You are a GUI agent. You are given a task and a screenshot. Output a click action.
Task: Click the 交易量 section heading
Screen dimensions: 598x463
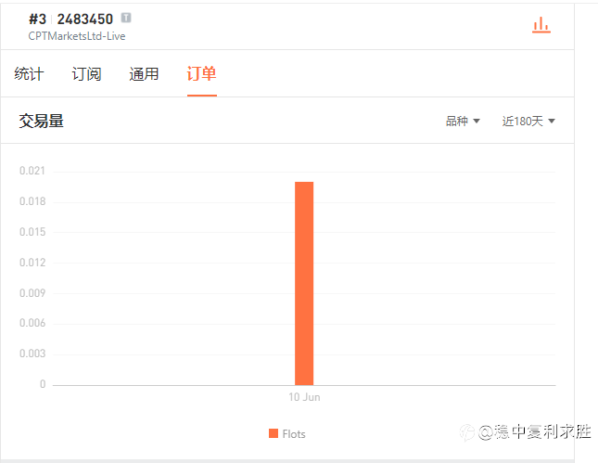(x=41, y=121)
